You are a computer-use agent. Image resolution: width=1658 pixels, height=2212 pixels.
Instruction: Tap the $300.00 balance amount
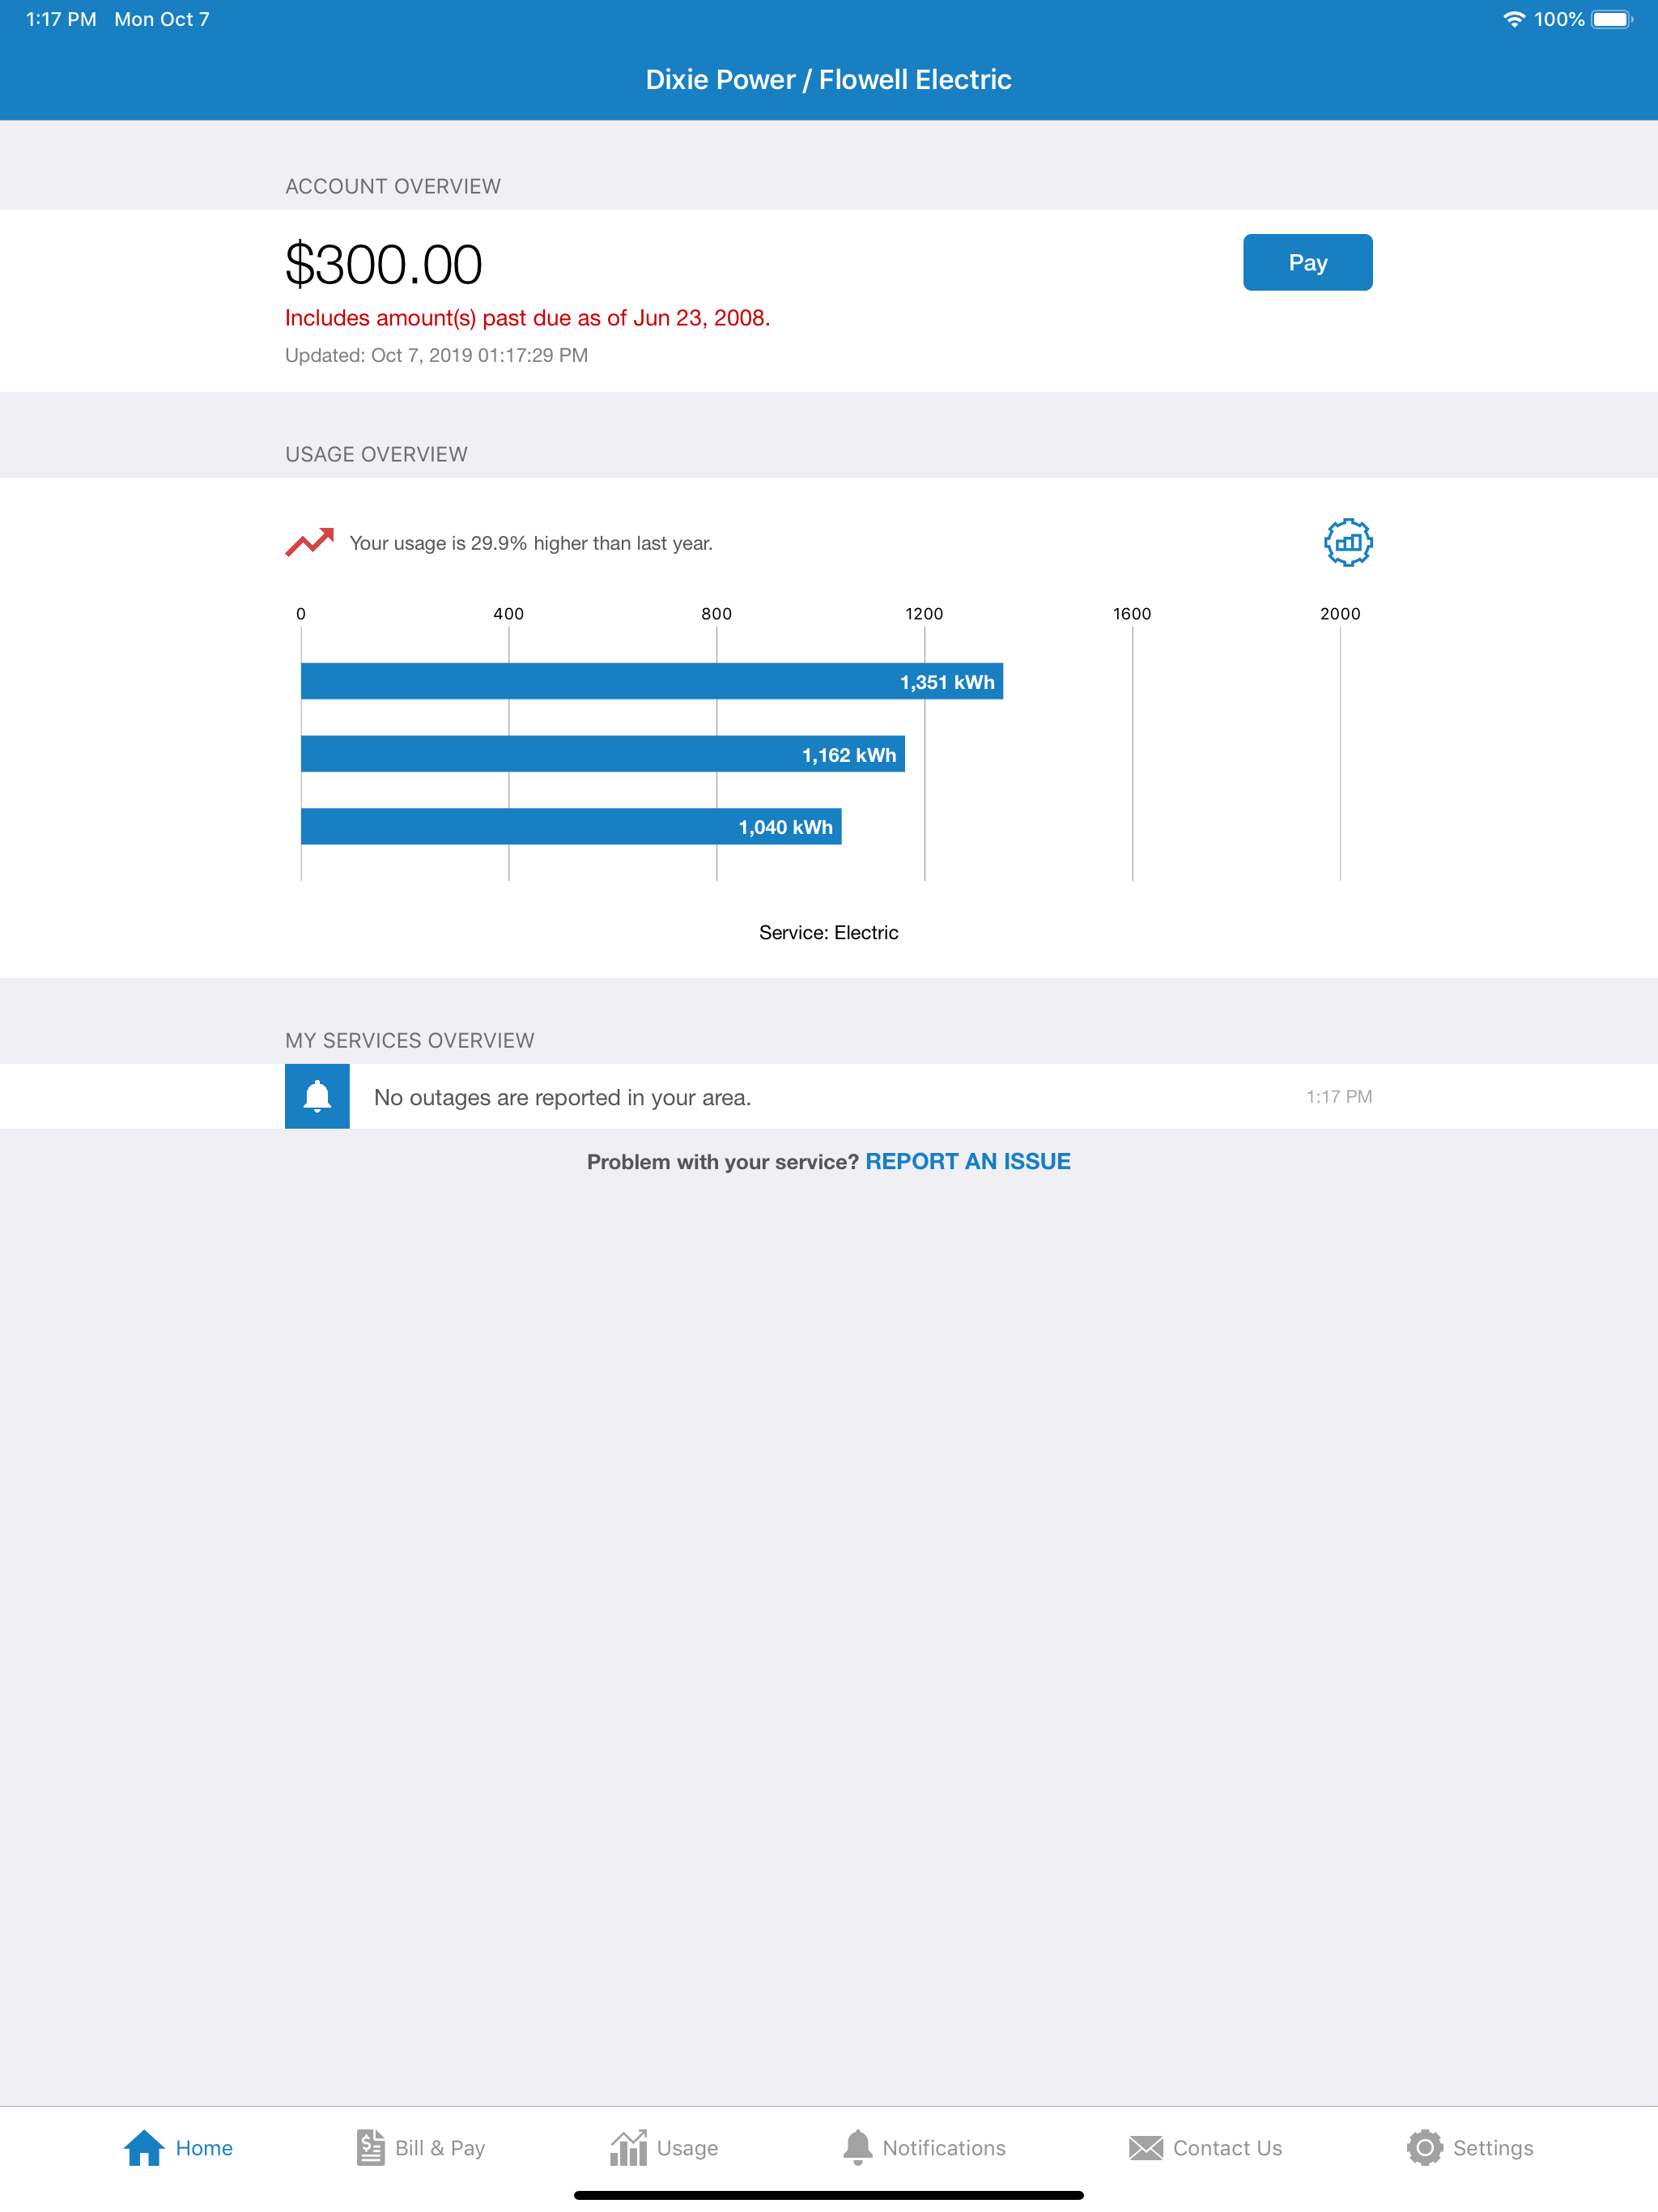point(383,265)
